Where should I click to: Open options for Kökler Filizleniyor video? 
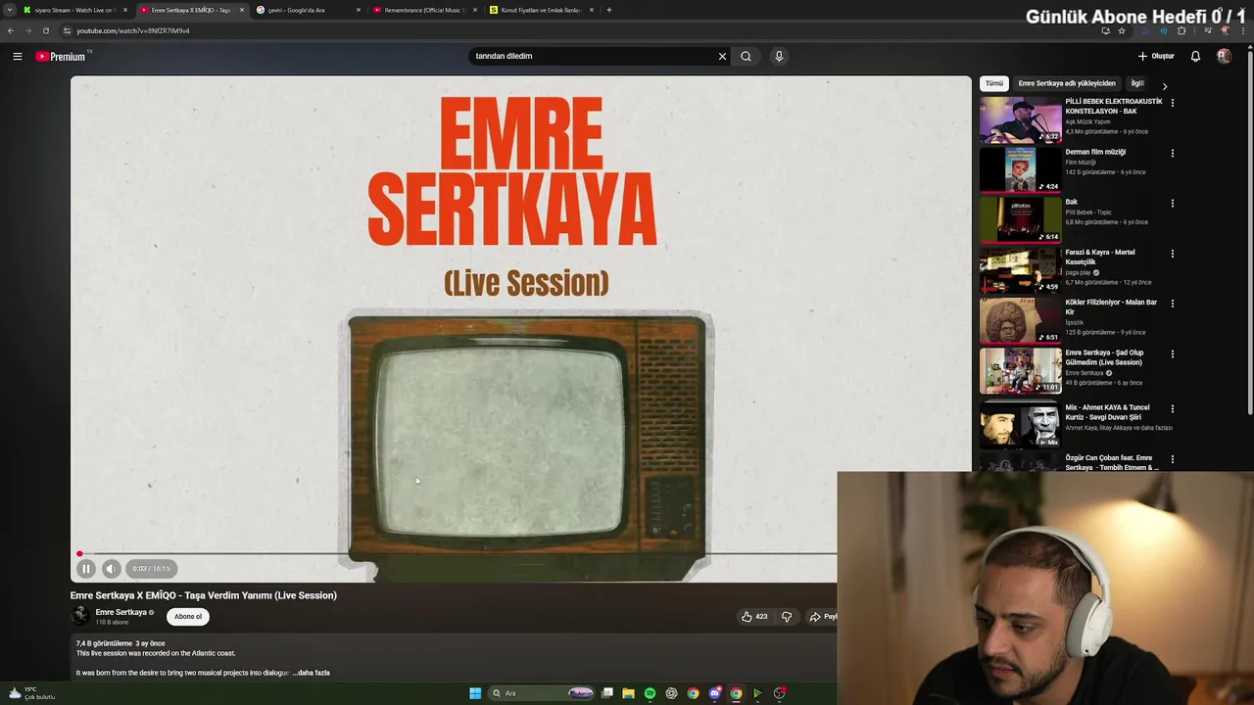(x=1172, y=304)
